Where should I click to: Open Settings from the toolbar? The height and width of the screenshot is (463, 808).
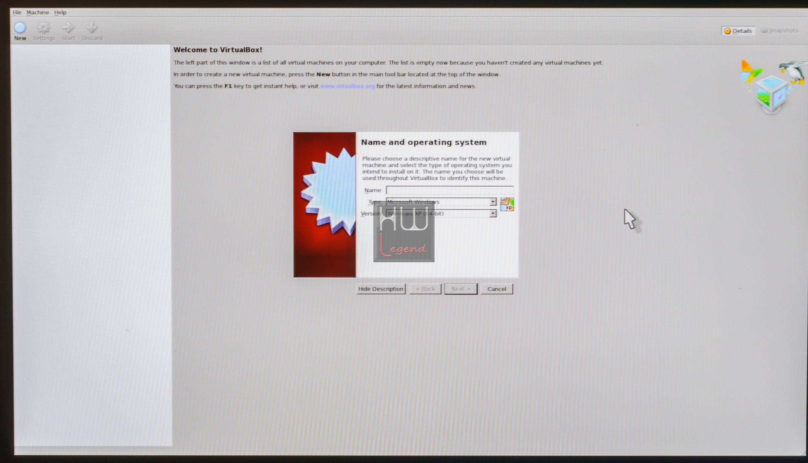pyautogui.click(x=44, y=31)
